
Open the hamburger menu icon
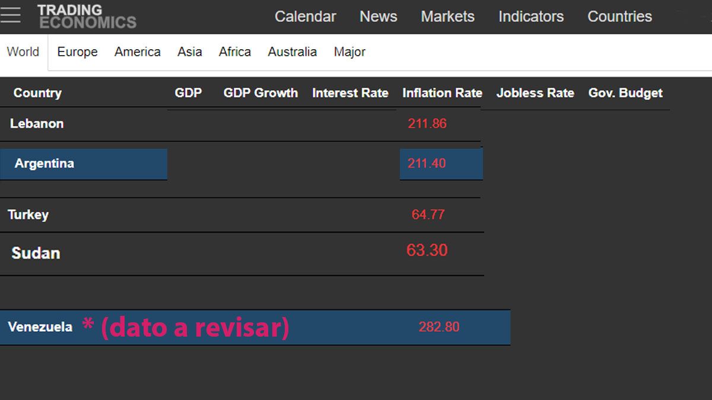10,15
